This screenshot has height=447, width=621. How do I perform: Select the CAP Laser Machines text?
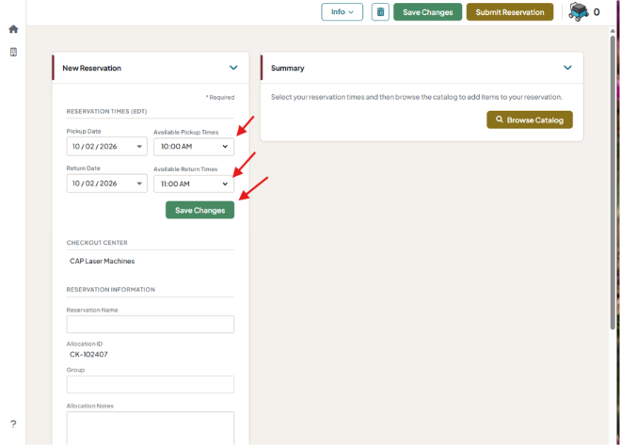pyautogui.click(x=103, y=262)
